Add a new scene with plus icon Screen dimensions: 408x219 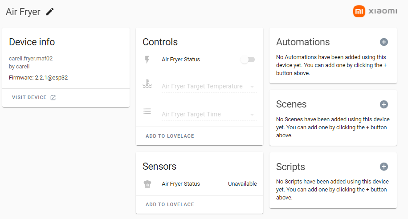[384, 104]
